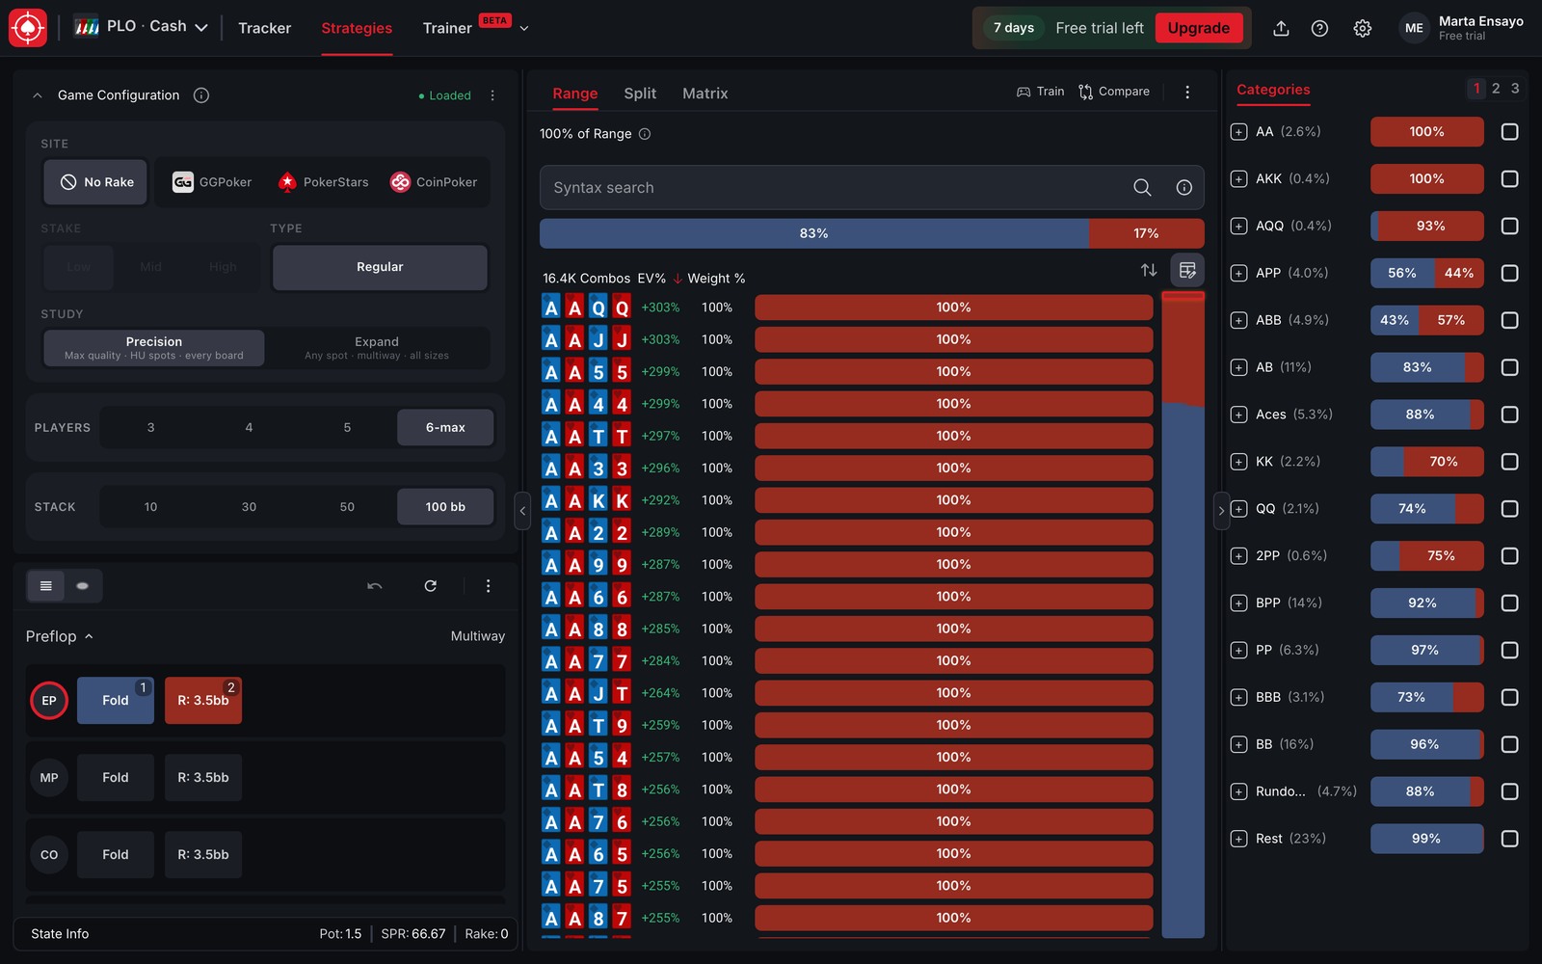The height and width of the screenshot is (964, 1542).
Task: Click syntax search info icon
Action: point(1184,188)
